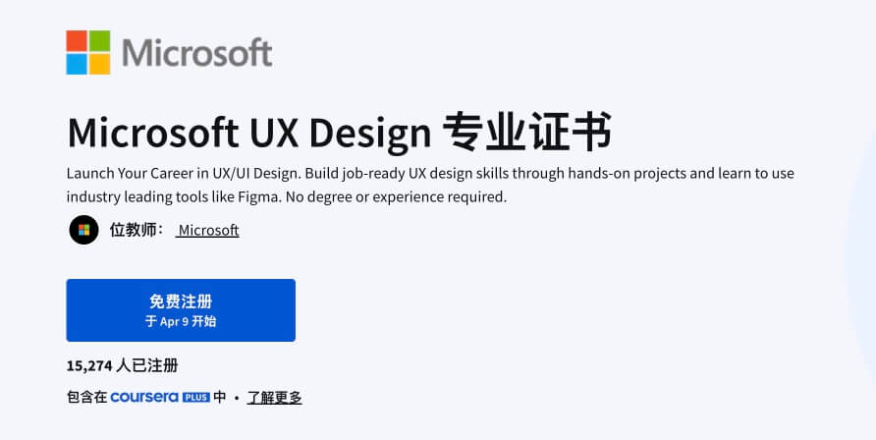Click the blue PLUS badge
Screen dimensions: 876x440
click(x=196, y=397)
